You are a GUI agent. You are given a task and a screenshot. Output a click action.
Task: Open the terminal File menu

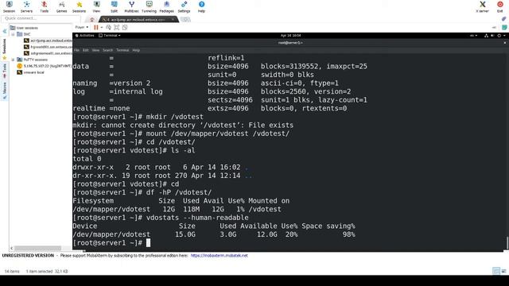[76, 50]
